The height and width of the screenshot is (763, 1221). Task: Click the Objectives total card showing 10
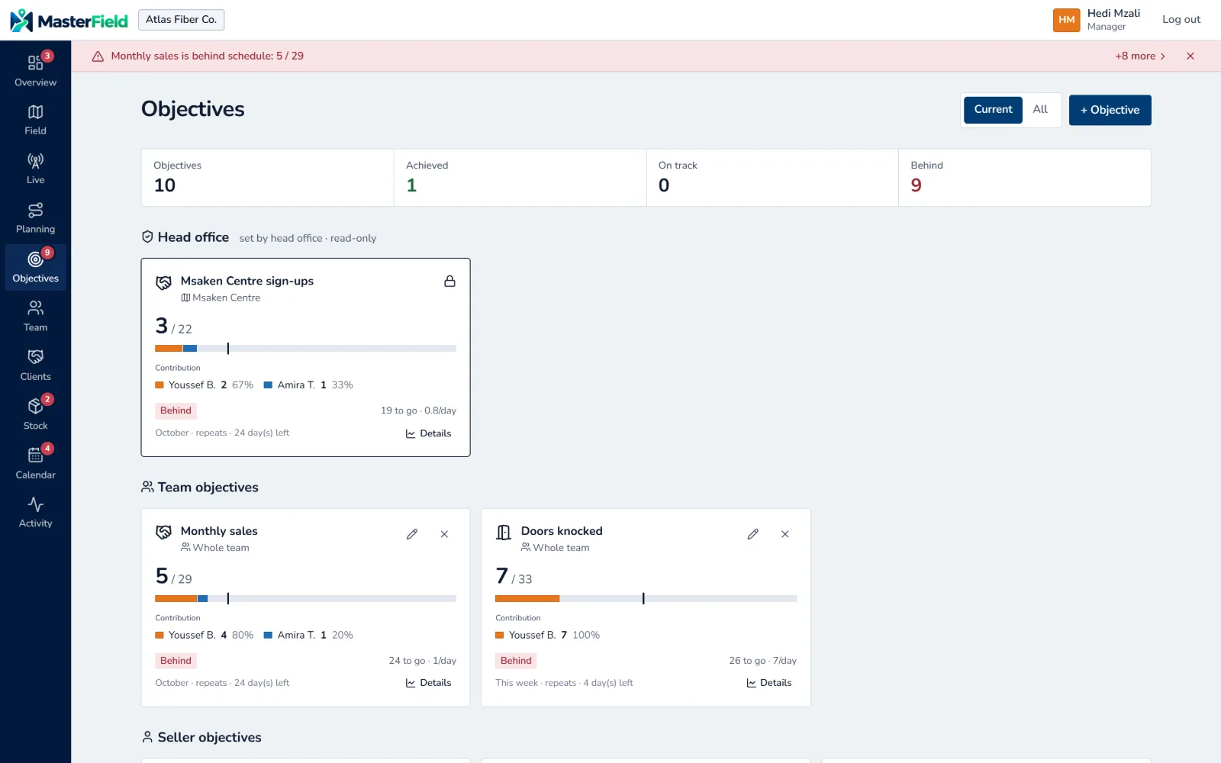pos(268,178)
